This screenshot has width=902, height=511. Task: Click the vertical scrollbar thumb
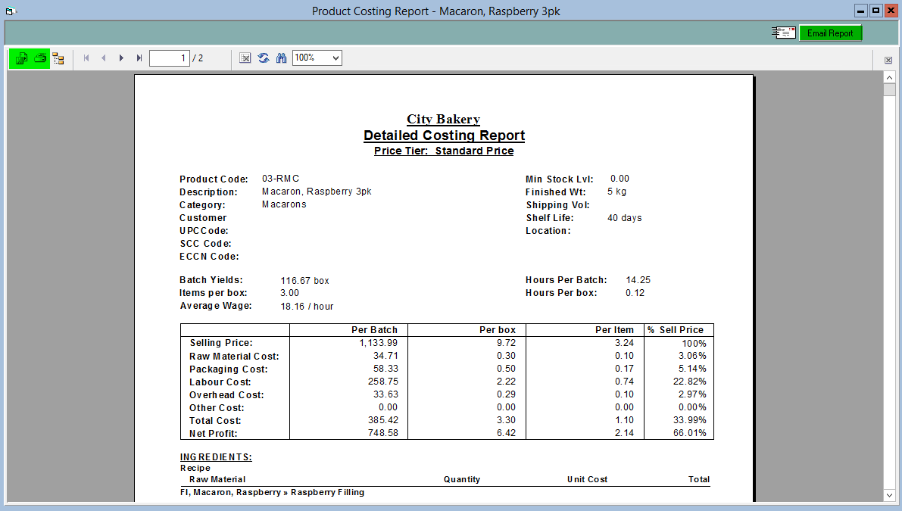click(x=889, y=89)
